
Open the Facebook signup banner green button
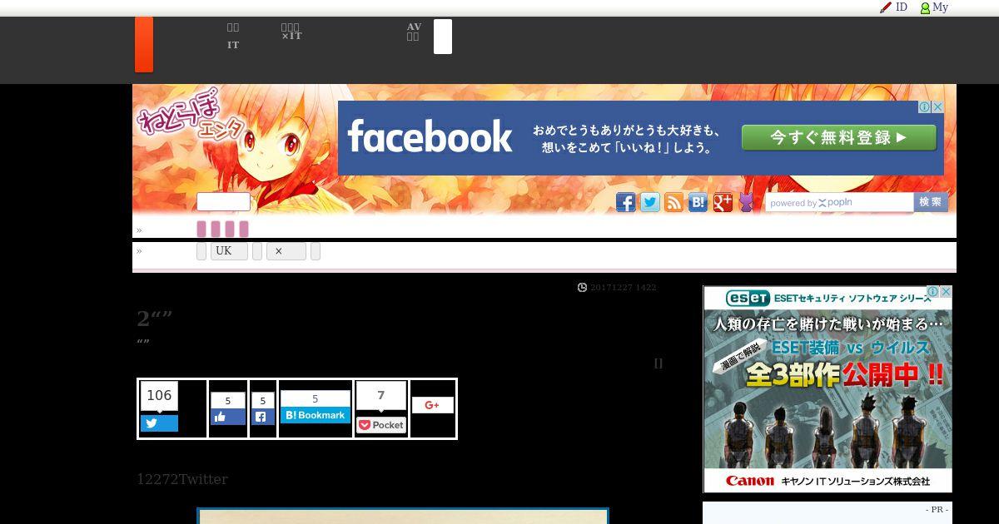pos(839,138)
